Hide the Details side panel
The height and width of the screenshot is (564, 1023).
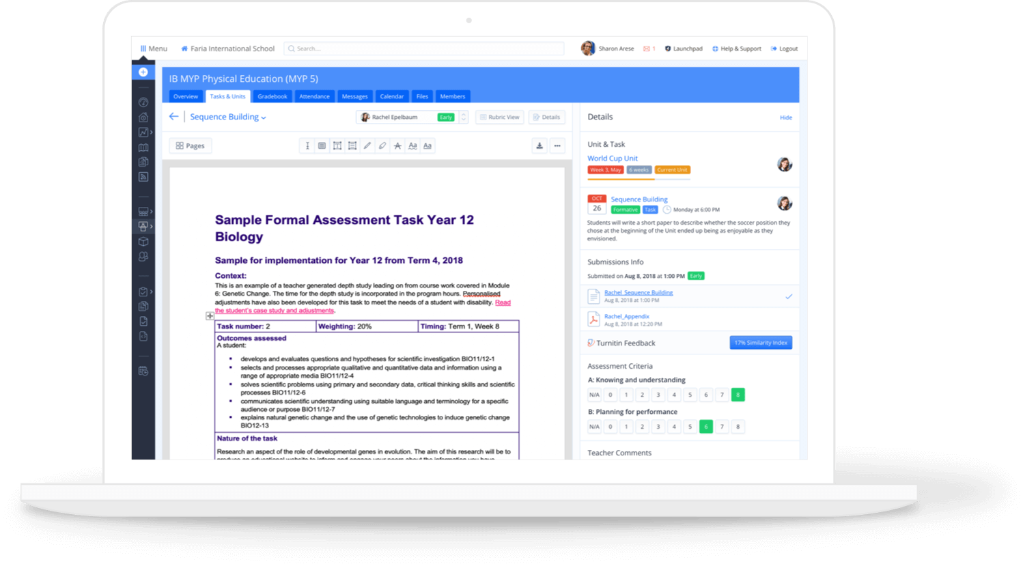tap(786, 117)
